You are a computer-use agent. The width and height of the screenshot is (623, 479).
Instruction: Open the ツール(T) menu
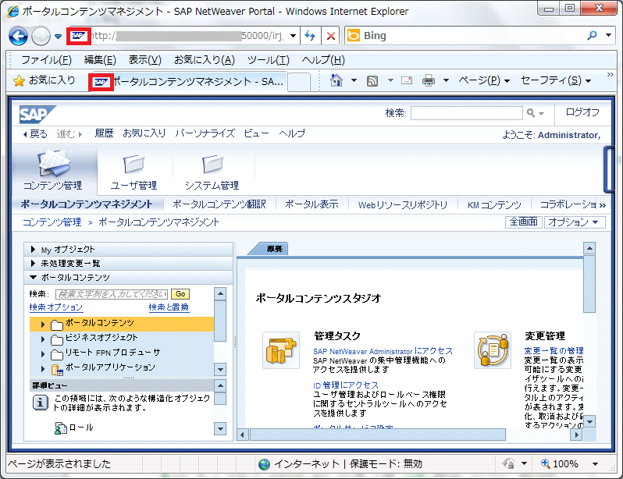point(269,60)
